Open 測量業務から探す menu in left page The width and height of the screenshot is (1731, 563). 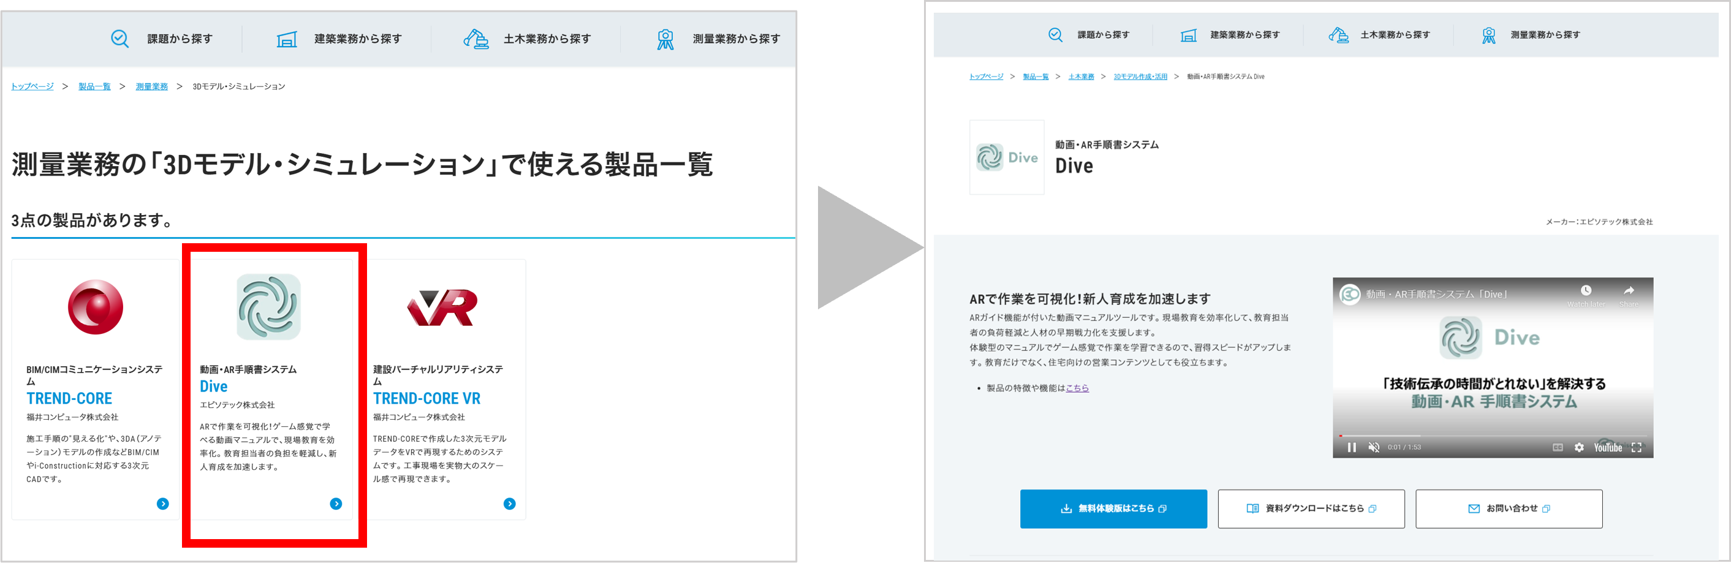(737, 39)
